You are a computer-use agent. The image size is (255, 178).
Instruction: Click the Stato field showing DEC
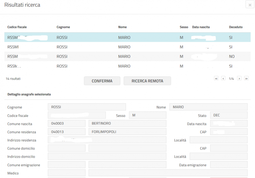pyautogui.click(x=229, y=115)
